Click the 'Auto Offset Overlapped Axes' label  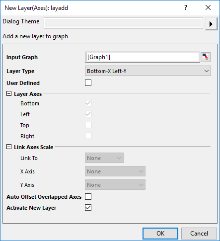coord(44,197)
